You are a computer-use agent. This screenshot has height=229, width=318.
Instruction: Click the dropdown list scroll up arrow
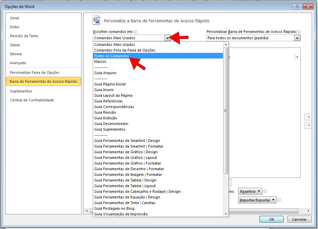(x=226, y=45)
